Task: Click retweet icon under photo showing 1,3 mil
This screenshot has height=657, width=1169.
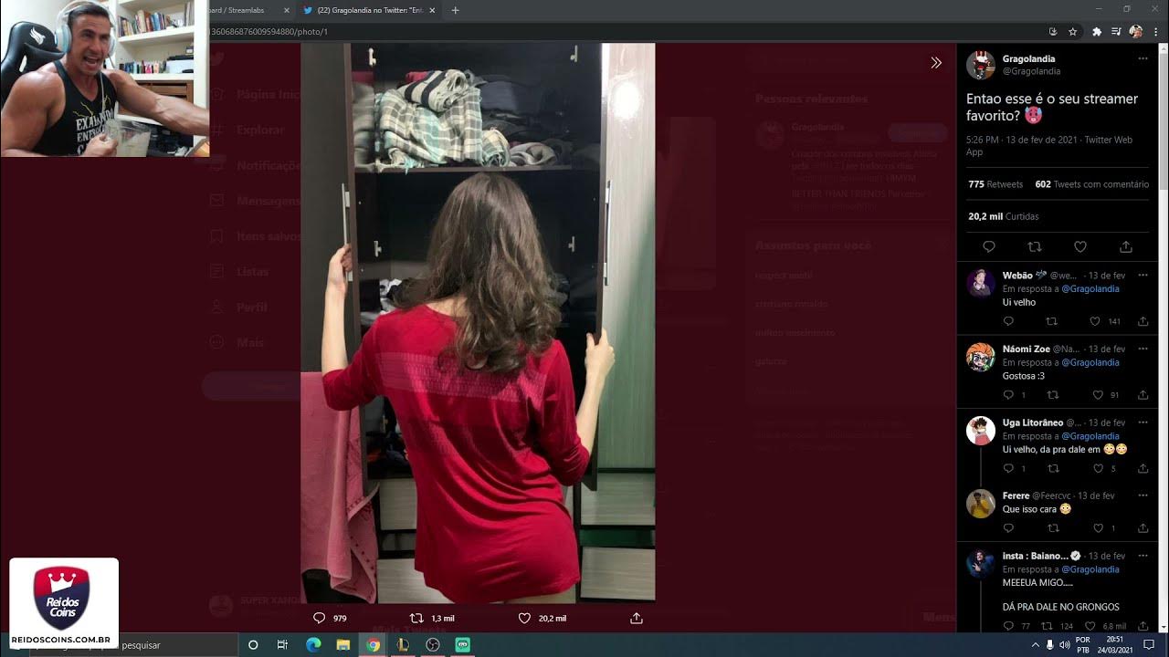Action: click(x=417, y=618)
